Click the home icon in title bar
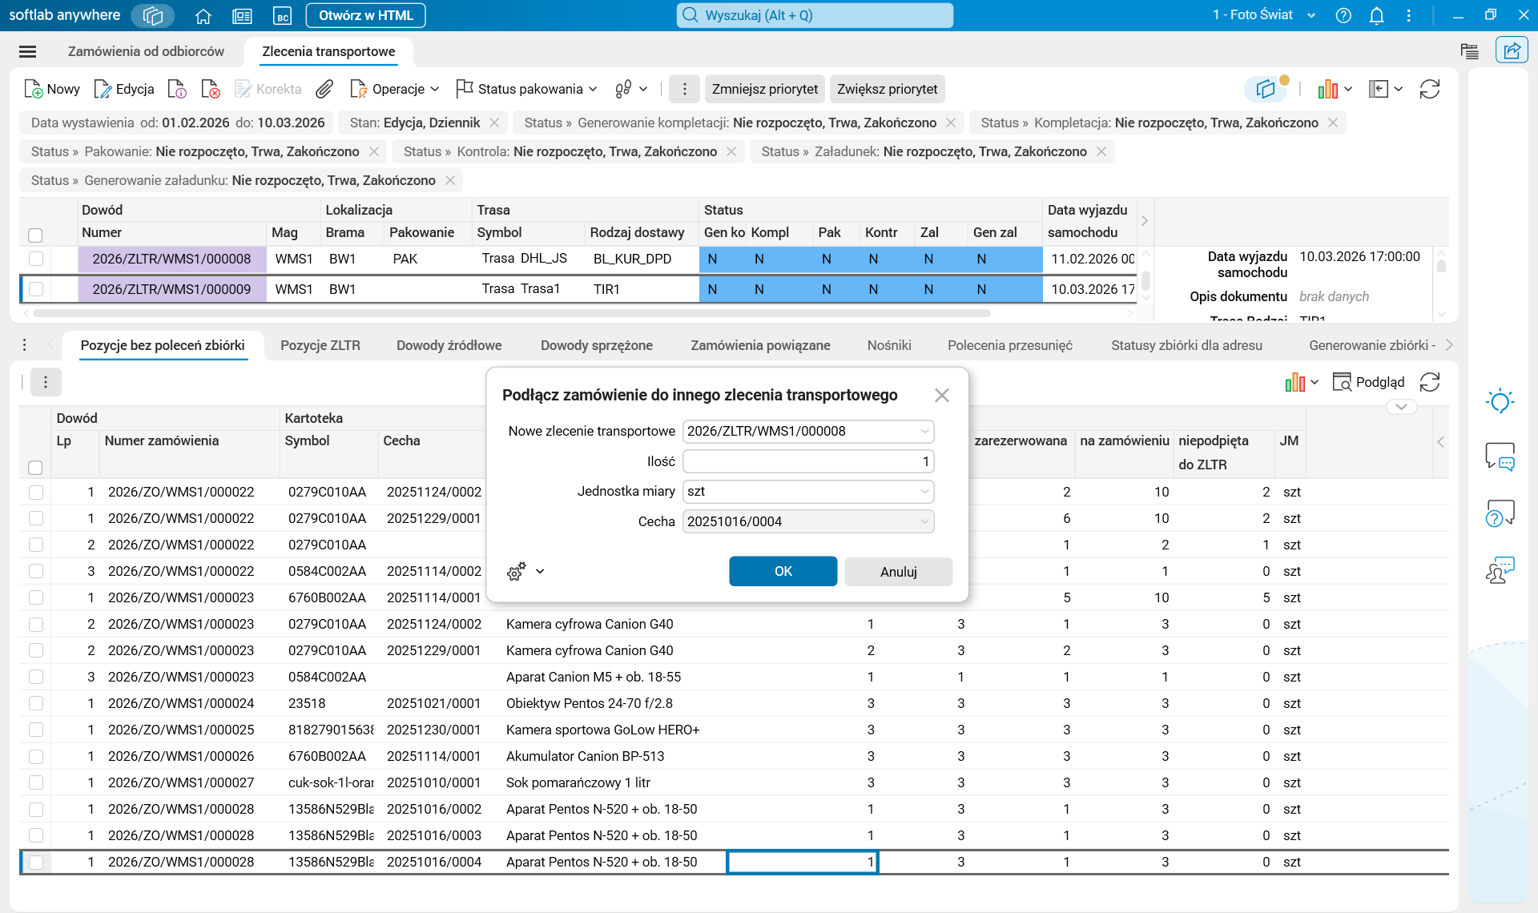The height and width of the screenshot is (913, 1538). pos(203,15)
